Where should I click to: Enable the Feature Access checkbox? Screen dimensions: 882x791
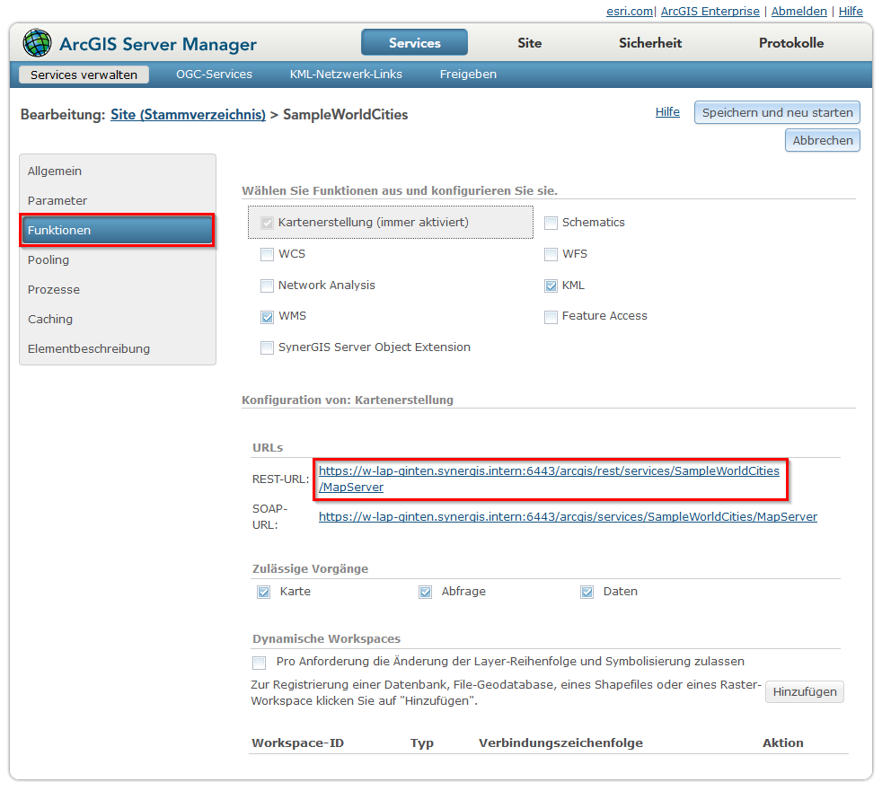tap(551, 317)
